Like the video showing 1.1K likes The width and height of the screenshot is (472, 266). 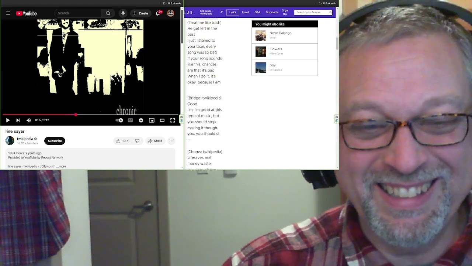[122, 141]
